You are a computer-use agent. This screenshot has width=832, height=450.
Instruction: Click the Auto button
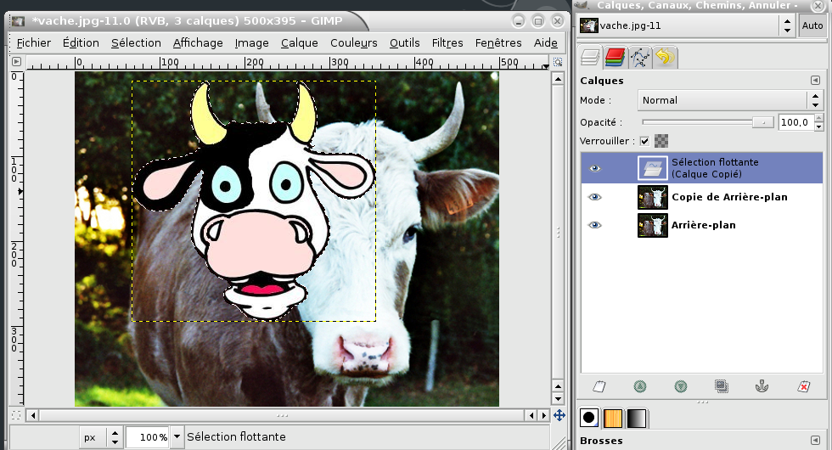pyautogui.click(x=812, y=25)
